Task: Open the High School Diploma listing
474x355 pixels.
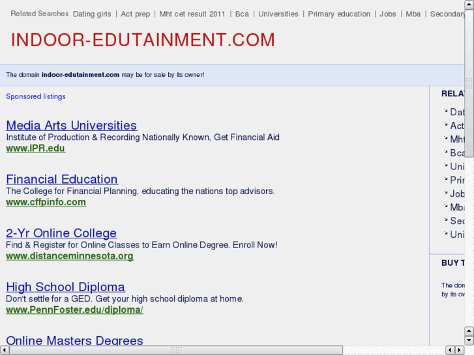Action: coord(65,287)
